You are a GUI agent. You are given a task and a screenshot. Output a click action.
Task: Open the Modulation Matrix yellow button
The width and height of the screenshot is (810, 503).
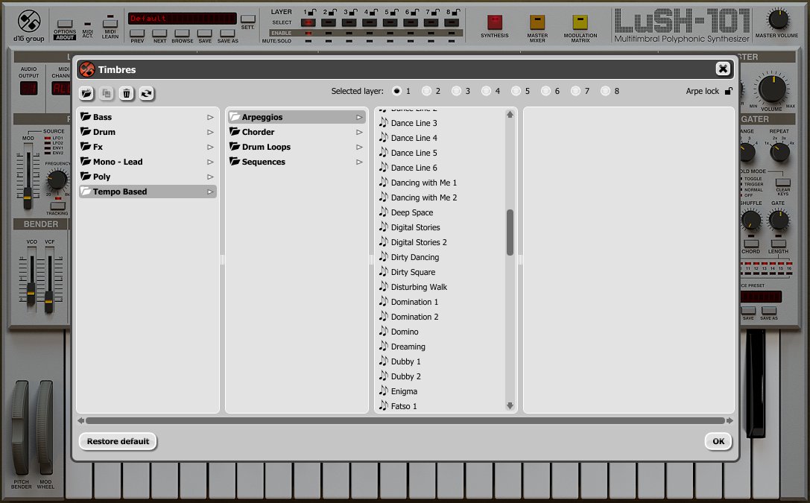click(580, 22)
